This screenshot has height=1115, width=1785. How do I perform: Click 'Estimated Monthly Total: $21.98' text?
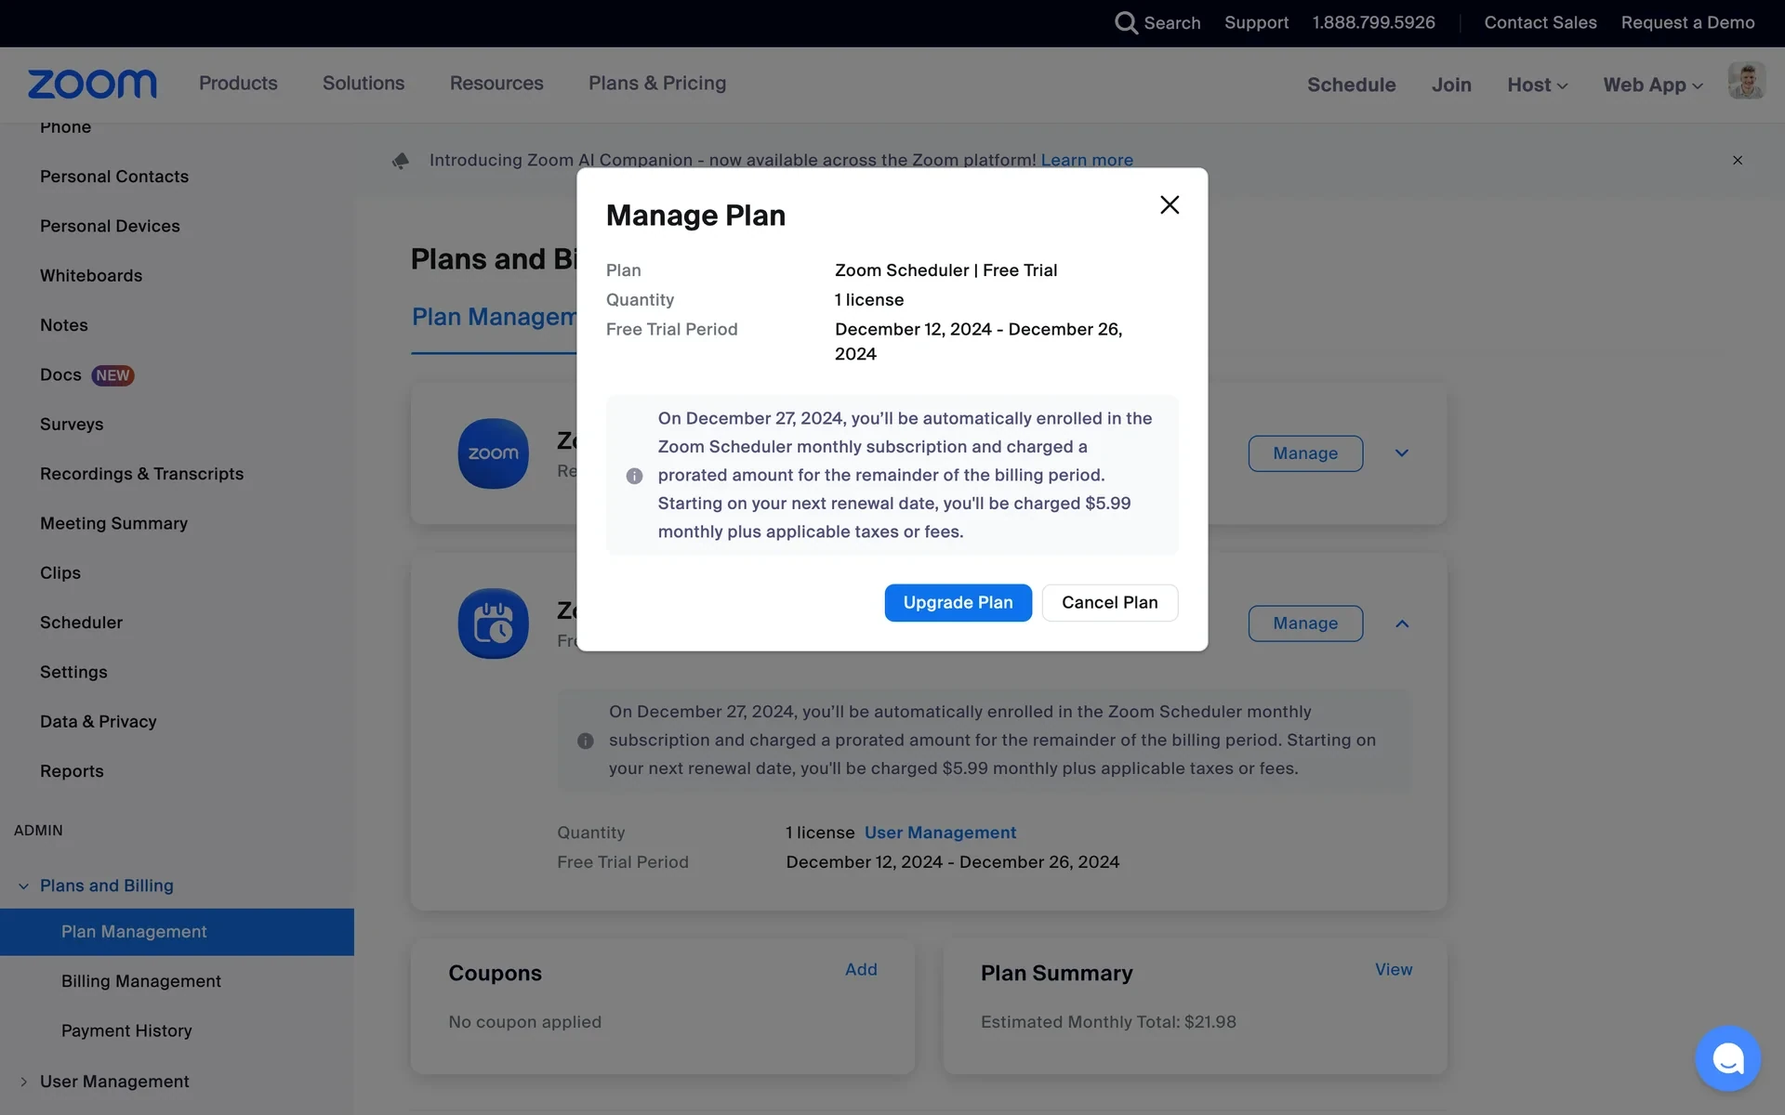[x=1108, y=1022]
